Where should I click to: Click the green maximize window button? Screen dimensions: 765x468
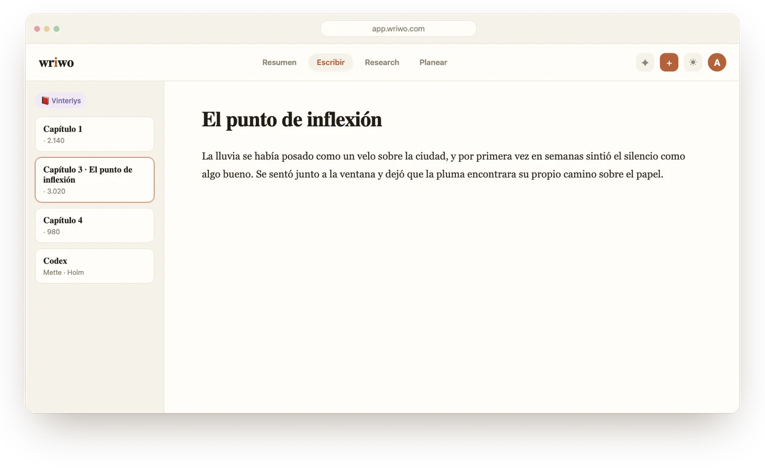(x=56, y=29)
